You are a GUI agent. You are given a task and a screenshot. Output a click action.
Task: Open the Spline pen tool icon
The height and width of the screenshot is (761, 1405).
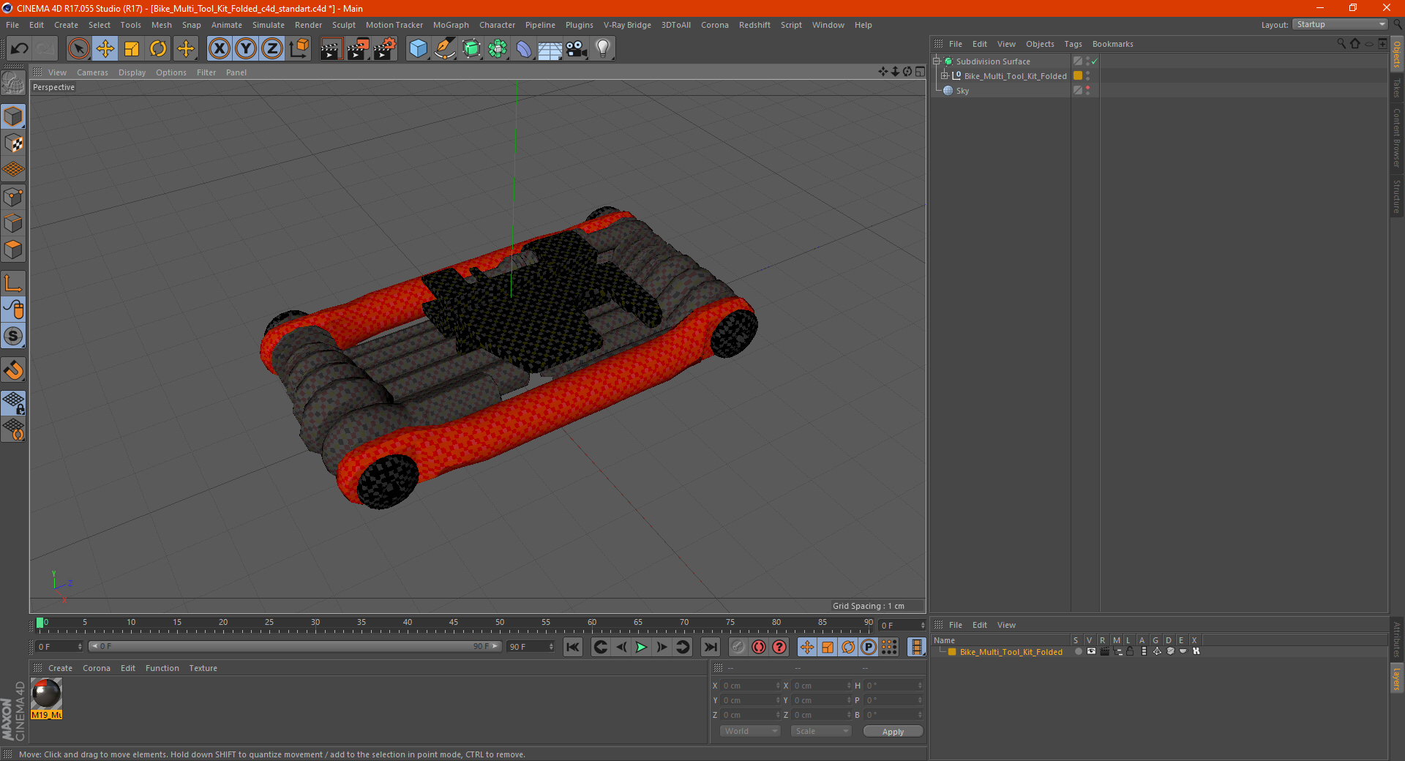click(444, 49)
